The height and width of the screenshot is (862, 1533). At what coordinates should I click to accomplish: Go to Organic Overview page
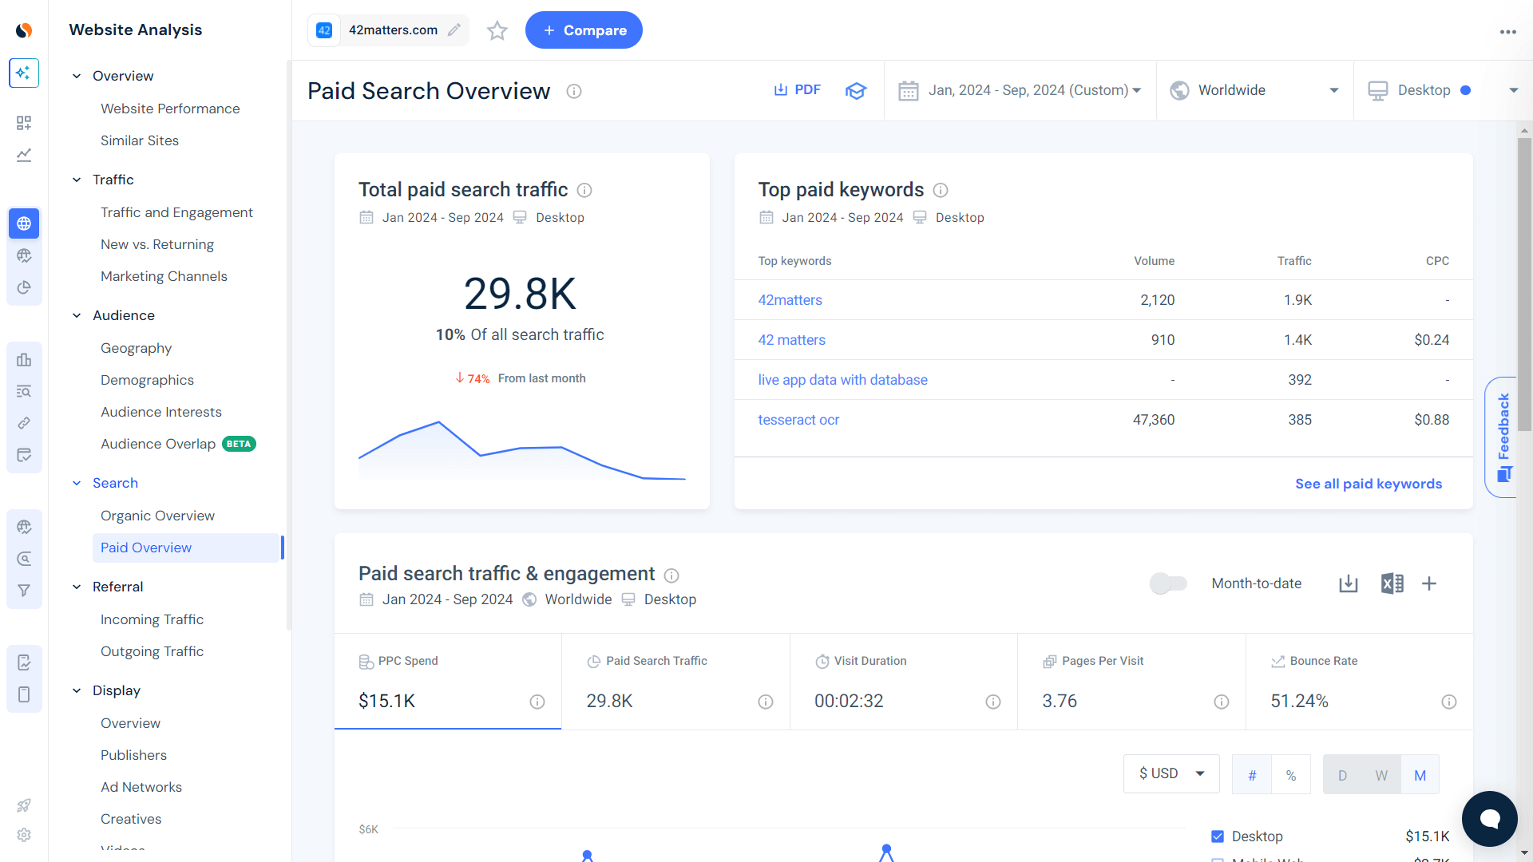point(157,516)
